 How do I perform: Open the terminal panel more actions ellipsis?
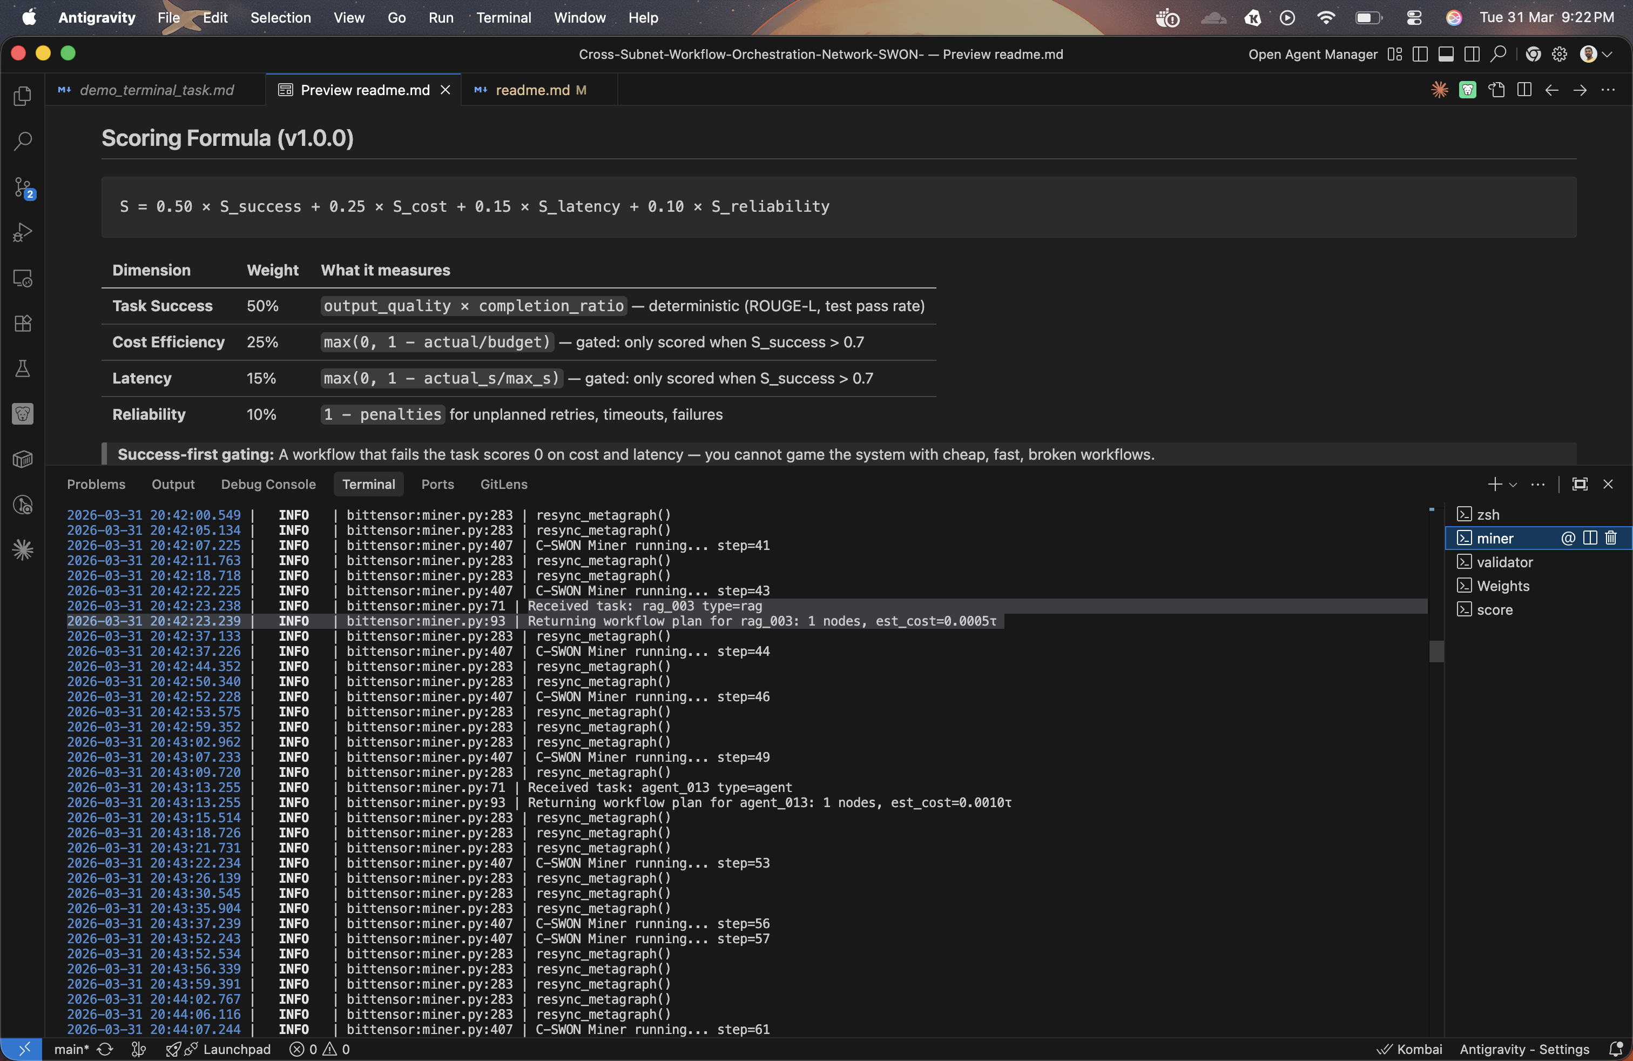(x=1537, y=485)
